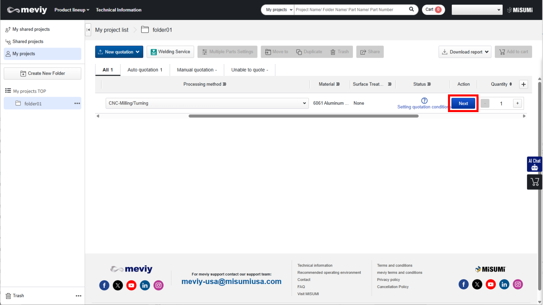The image size is (543, 305).
Task: Increase quantity with plus stepper
Action: pyautogui.click(x=517, y=103)
